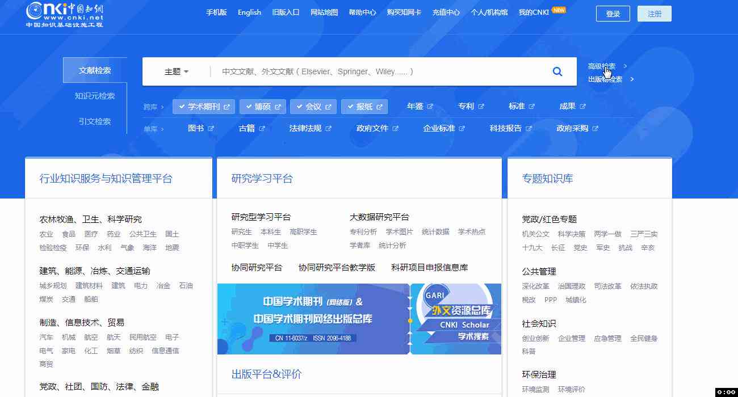
Task: Open 网站地图 in top navigation
Action: [x=324, y=12]
